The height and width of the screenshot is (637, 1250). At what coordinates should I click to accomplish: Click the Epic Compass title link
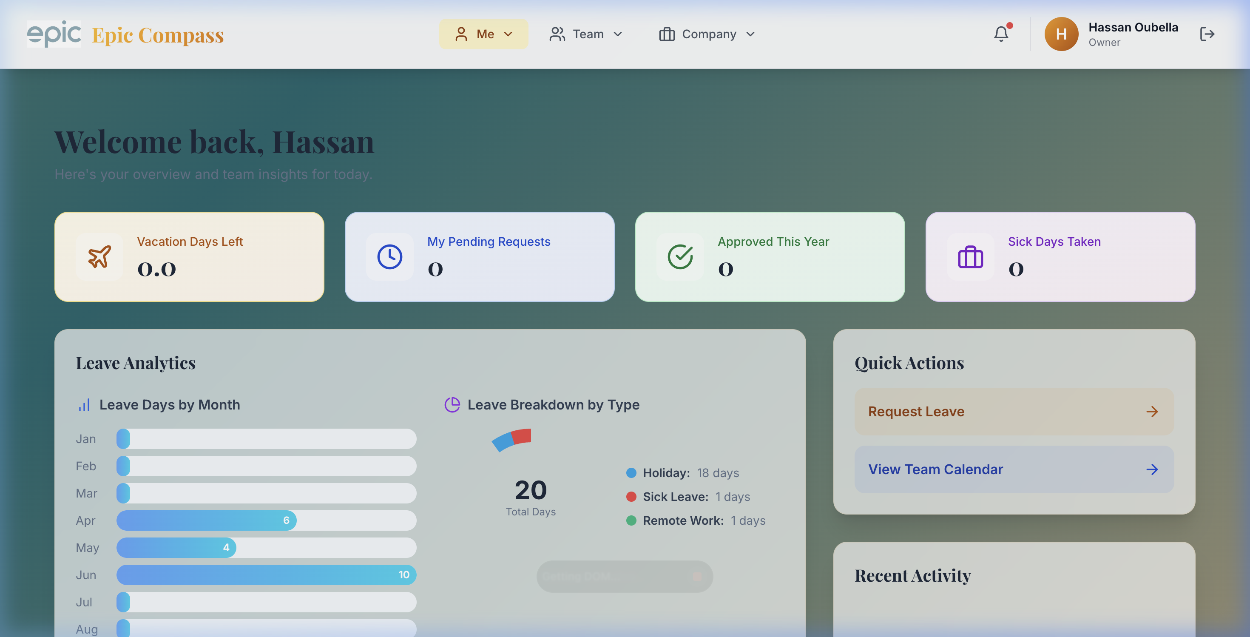(x=158, y=35)
